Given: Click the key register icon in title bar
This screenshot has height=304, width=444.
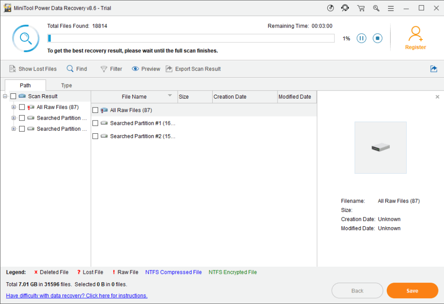Looking at the screenshot, I should [376, 8].
